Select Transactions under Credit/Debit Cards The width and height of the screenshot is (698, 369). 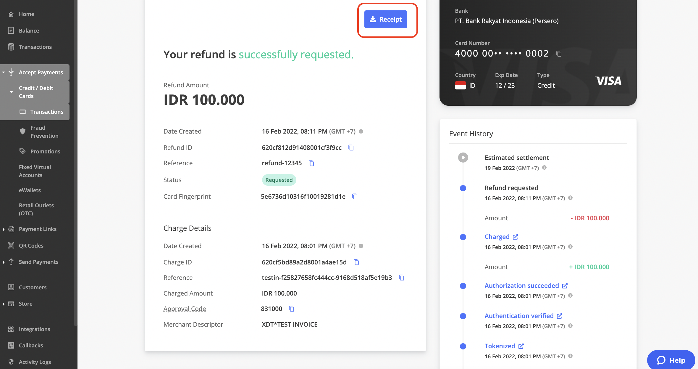46,112
